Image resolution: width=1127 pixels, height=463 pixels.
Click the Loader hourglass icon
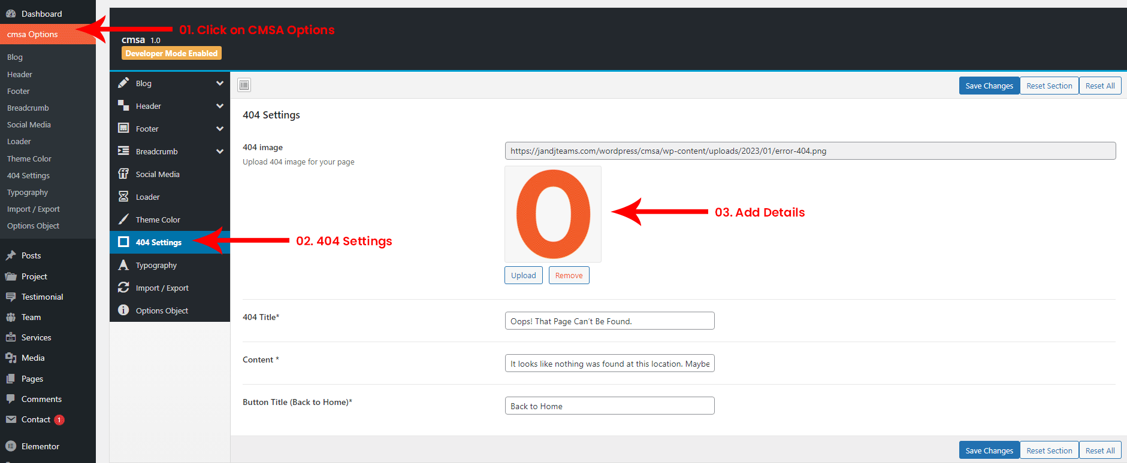click(x=123, y=197)
